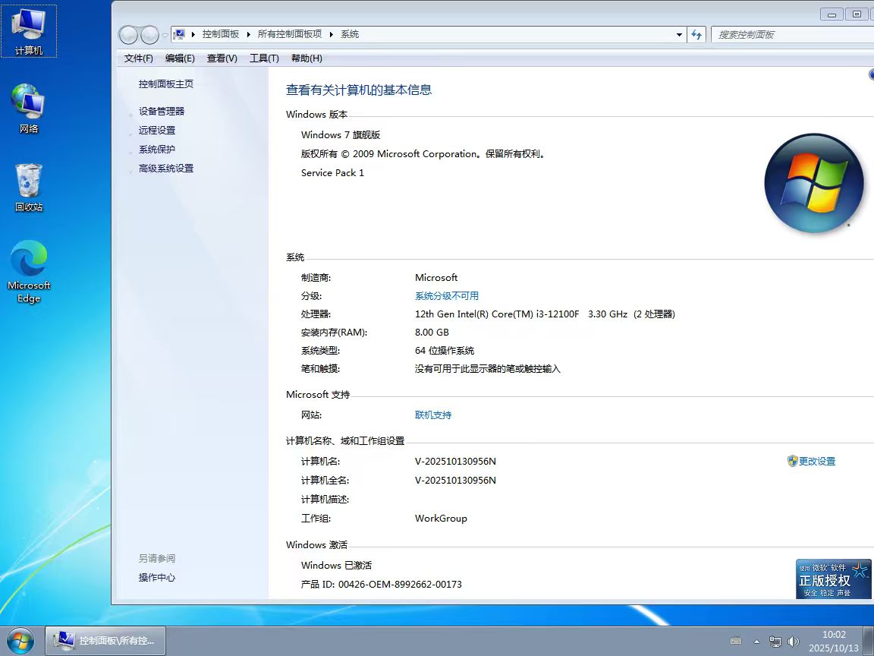
Task: Click the control panel icon in the address bar
Action: tap(179, 34)
